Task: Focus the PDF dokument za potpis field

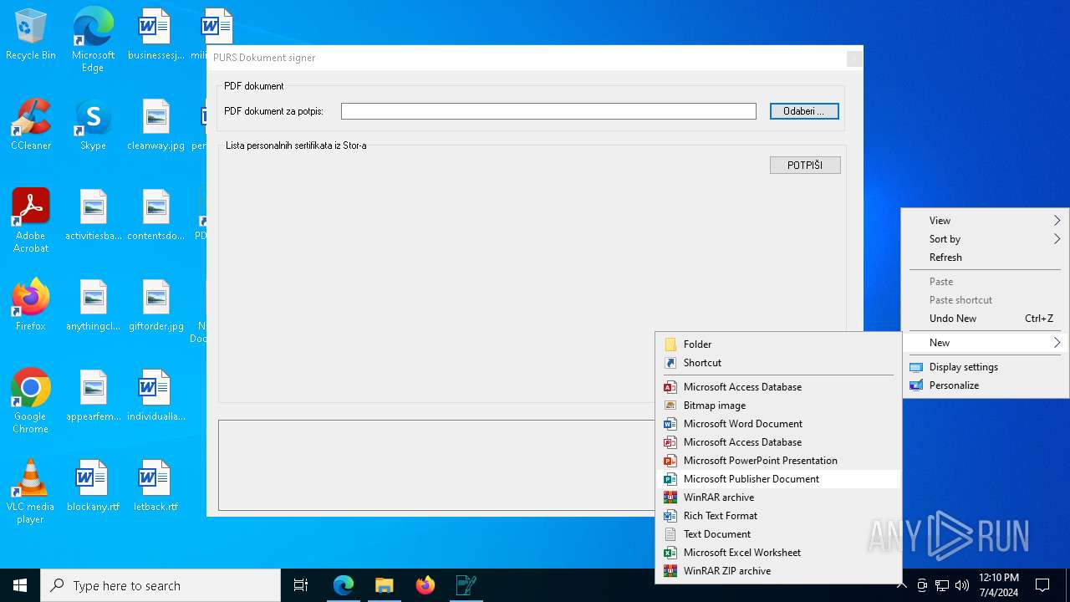Action: pos(548,111)
